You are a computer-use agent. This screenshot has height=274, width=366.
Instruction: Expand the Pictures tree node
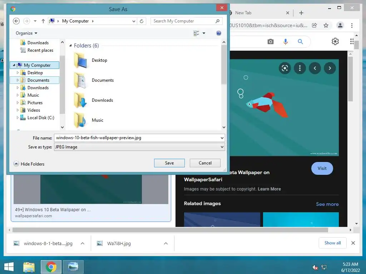[x=18, y=102]
